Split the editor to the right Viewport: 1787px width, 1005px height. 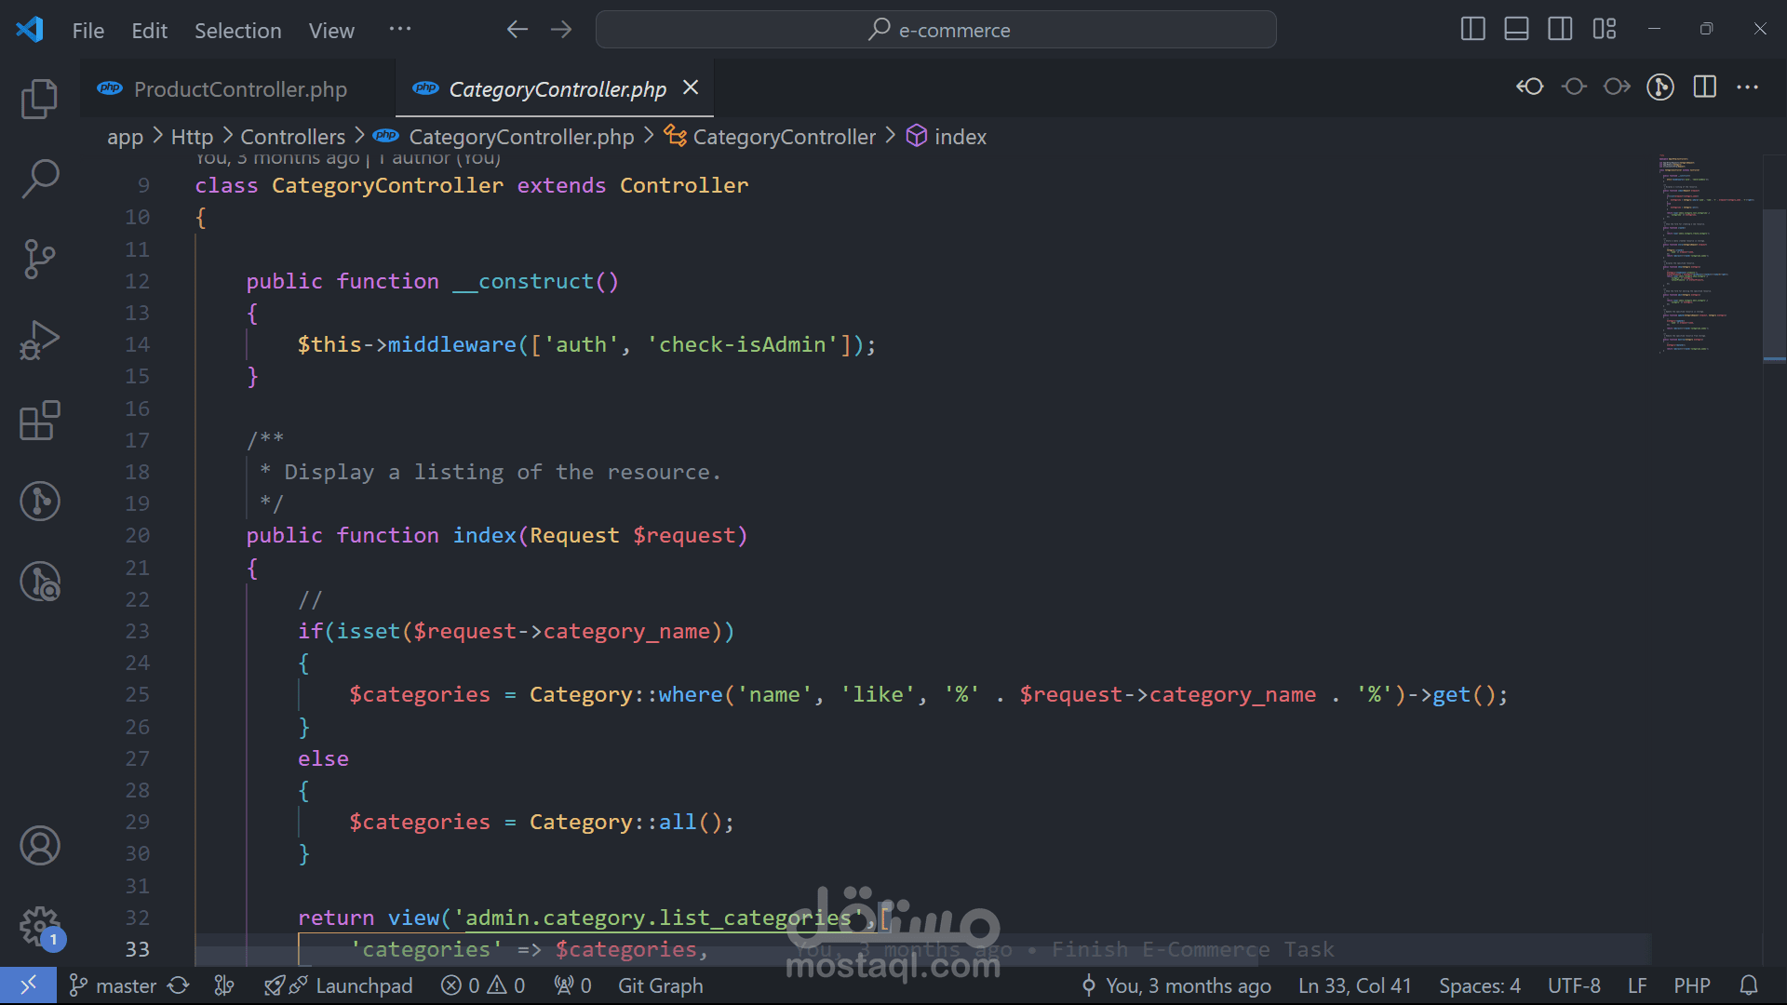(1705, 87)
